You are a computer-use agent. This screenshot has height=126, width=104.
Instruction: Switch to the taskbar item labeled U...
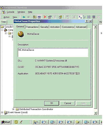pyautogui.click(x=53, y=122)
